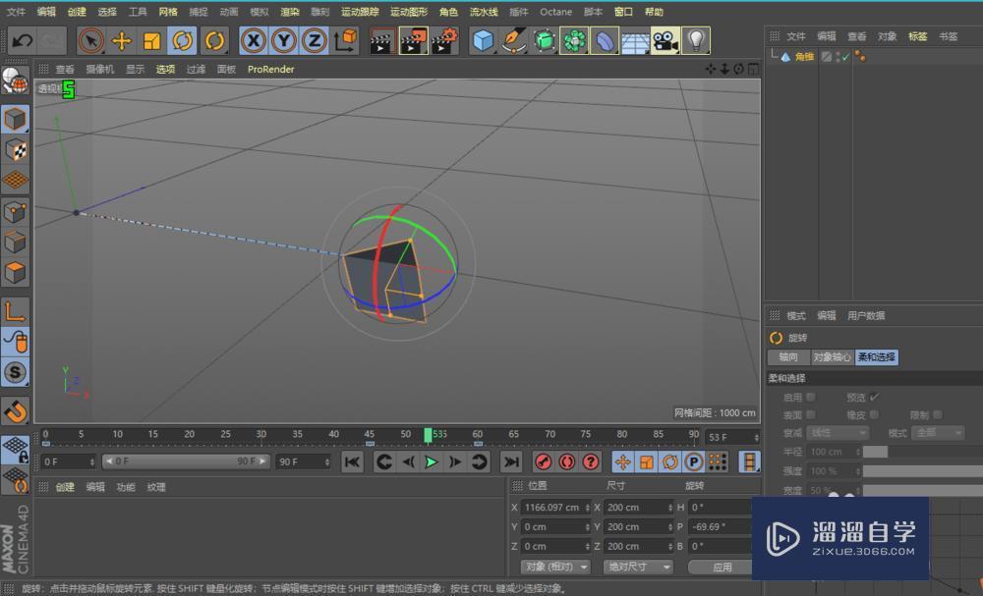Click the green Cloner MoGraph icon
The height and width of the screenshot is (596, 983).
(x=574, y=40)
